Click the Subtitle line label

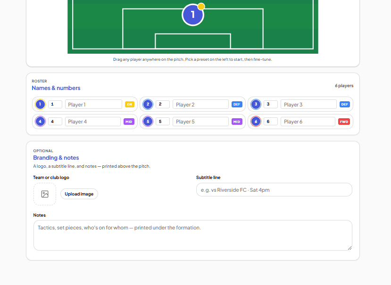(x=208, y=178)
